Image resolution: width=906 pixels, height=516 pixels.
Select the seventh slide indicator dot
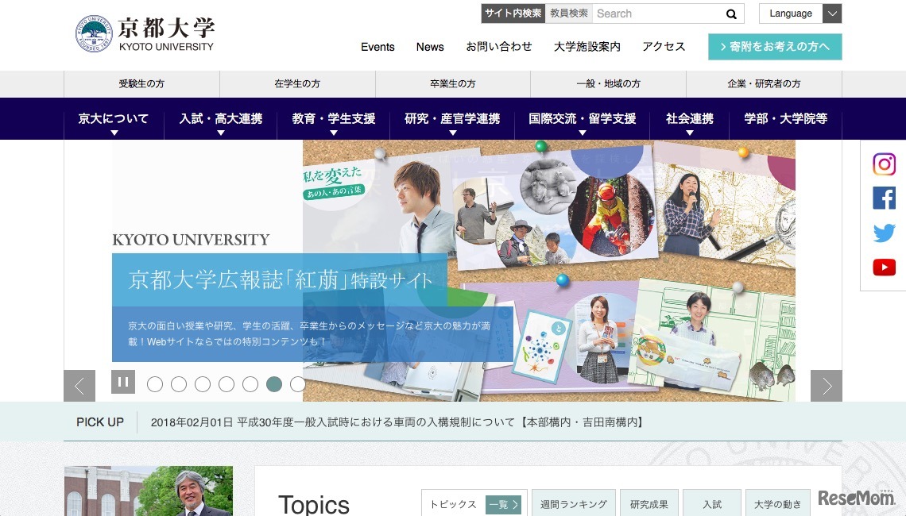297,384
